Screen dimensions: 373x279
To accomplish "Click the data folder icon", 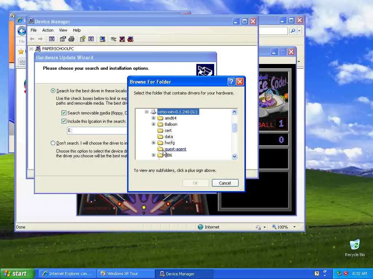I will (x=160, y=137).
